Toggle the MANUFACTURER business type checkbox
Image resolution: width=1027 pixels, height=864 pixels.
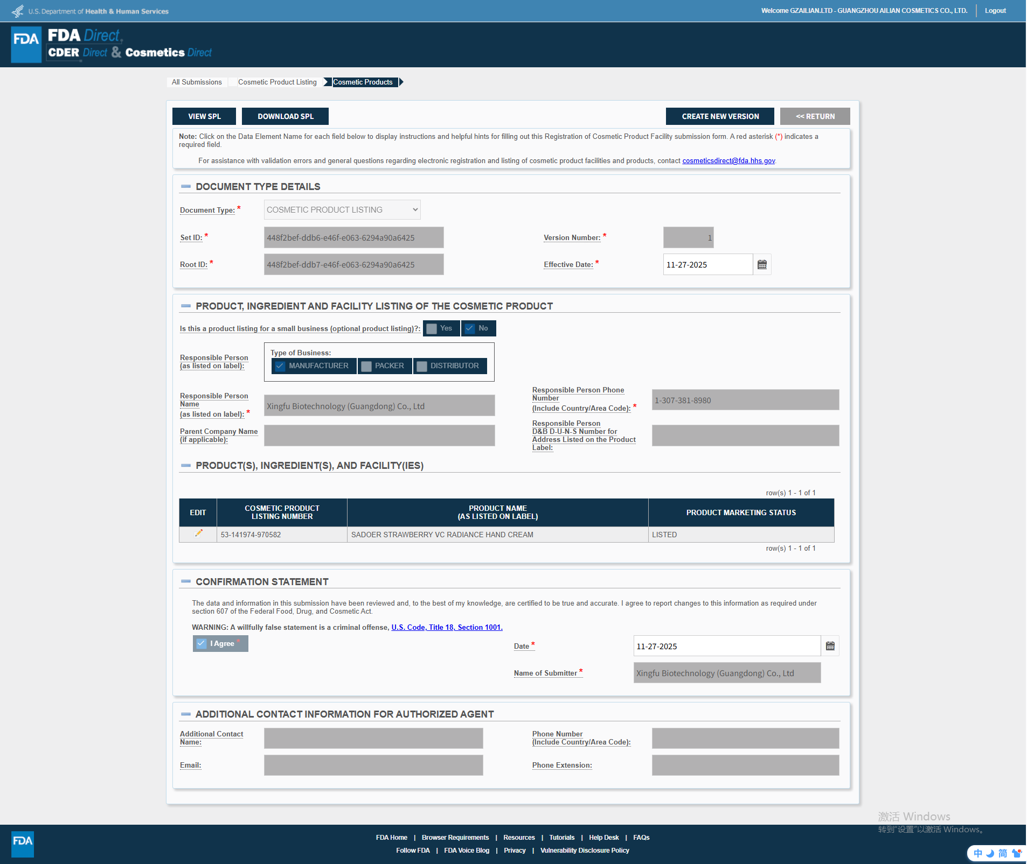point(280,366)
